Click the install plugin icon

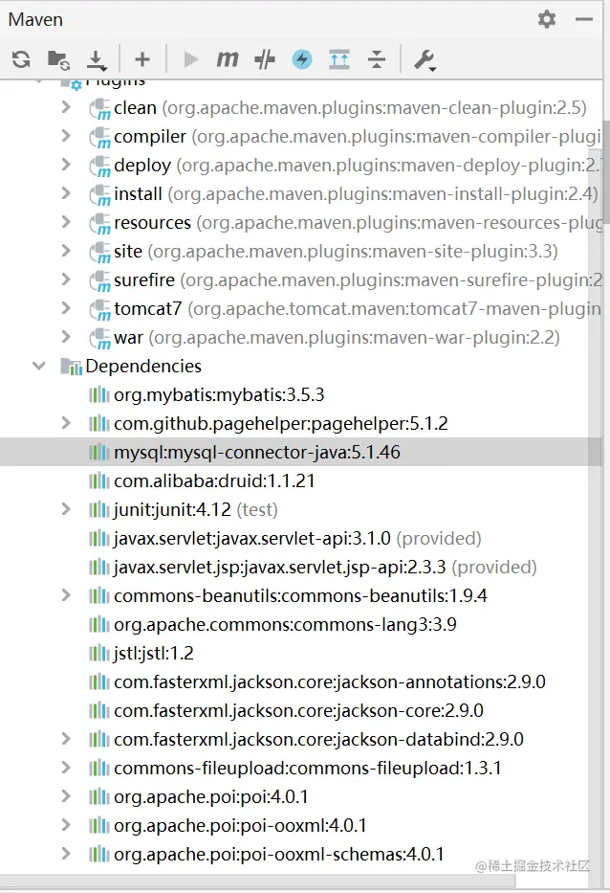[x=99, y=194]
